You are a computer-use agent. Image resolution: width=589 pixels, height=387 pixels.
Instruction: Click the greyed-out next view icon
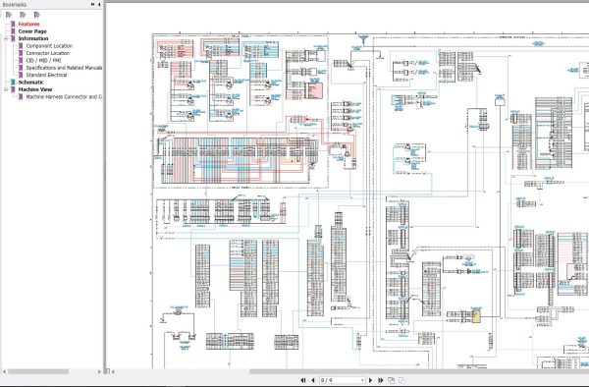tap(402, 380)
